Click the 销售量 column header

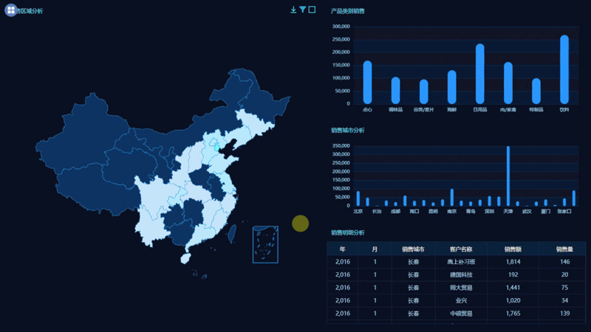pyautogui.click(x=564, y=249)
